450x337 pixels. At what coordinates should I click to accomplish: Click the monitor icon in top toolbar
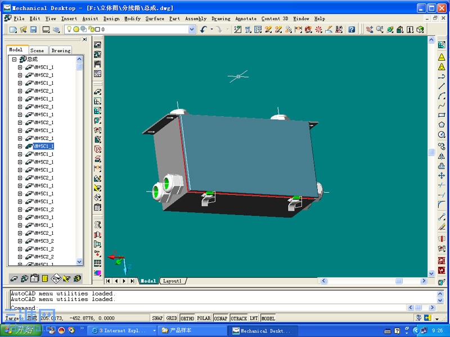pos(46,29)
